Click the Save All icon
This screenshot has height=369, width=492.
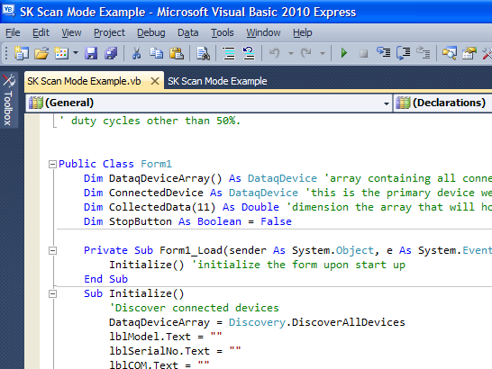point(111,53)
